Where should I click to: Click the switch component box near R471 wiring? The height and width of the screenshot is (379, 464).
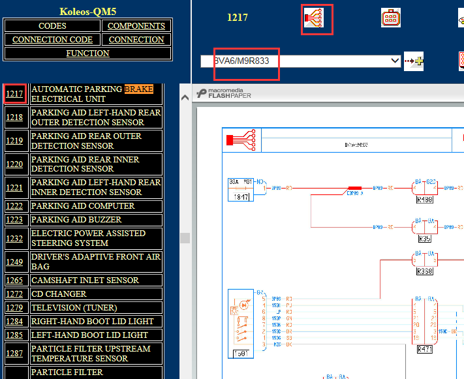(241, 324)
